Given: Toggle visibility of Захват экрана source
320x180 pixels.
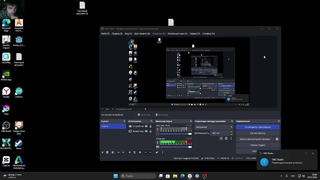Looking at the screenshot, I should click(x=146, y=131).
